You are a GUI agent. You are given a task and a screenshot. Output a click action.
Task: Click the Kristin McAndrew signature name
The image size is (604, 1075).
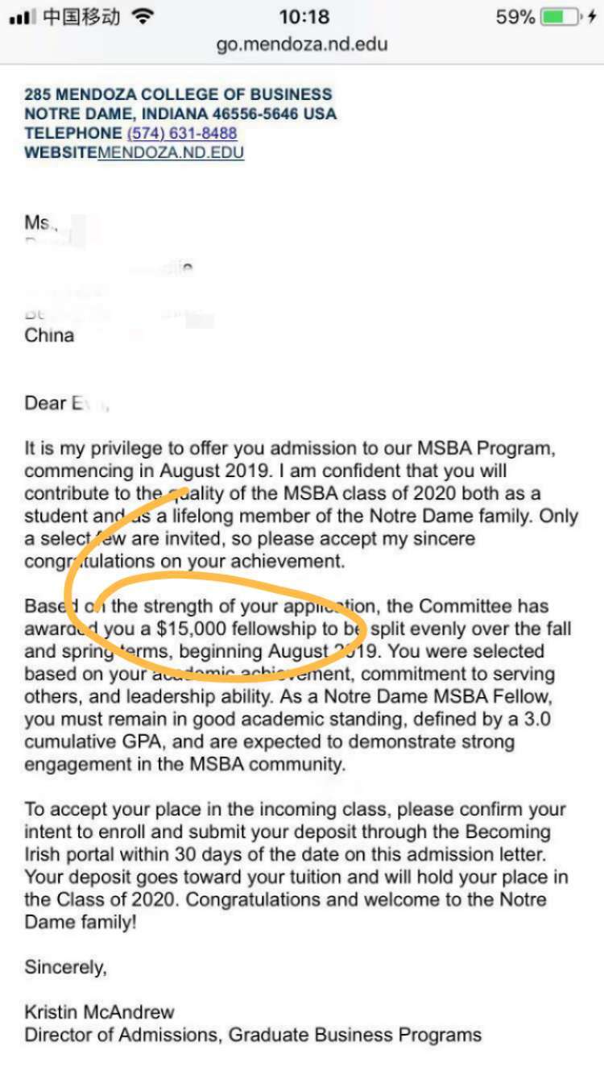(99, 1012)
